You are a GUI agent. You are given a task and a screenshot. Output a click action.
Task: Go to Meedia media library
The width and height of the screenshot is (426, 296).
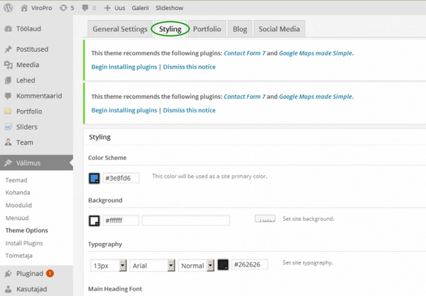27,64
